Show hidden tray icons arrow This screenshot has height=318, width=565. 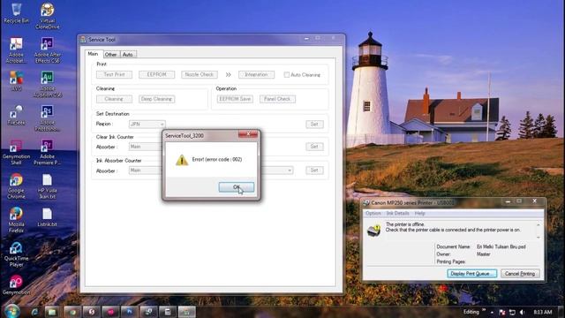[493, 312]
